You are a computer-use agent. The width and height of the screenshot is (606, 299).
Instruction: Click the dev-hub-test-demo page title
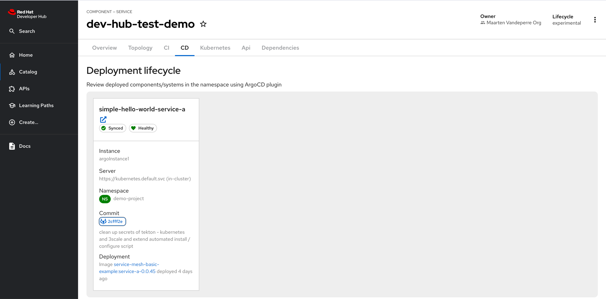pos(141,24)
